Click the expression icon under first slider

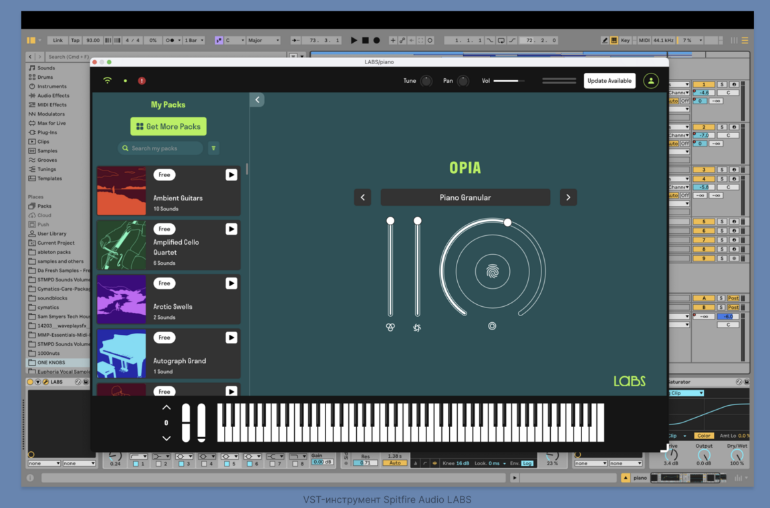pos(390,328)
